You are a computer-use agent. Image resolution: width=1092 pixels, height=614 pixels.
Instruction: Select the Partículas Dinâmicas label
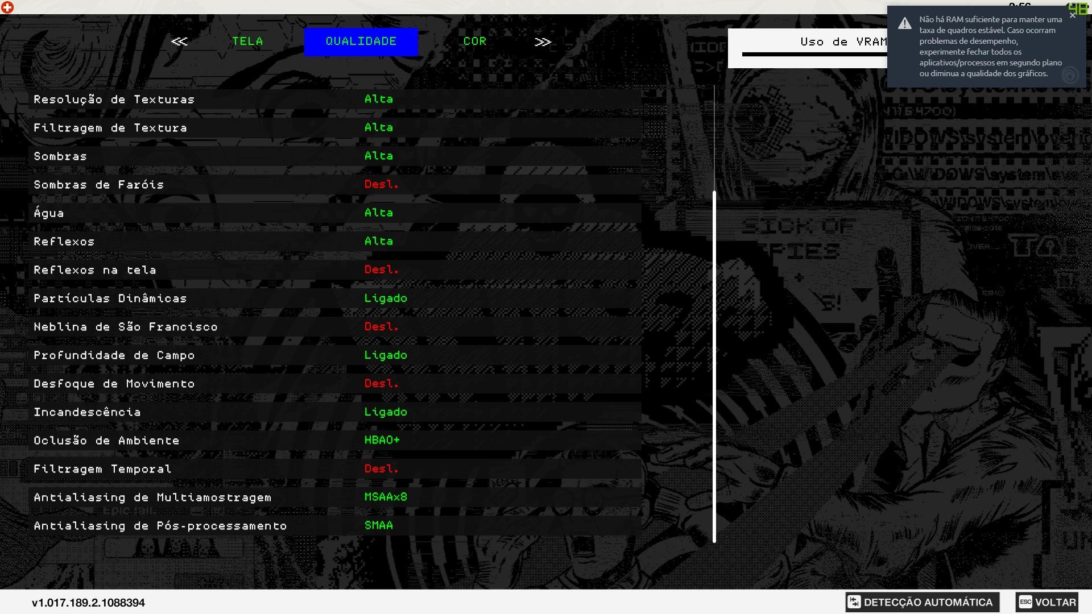(x=110, y=298)
